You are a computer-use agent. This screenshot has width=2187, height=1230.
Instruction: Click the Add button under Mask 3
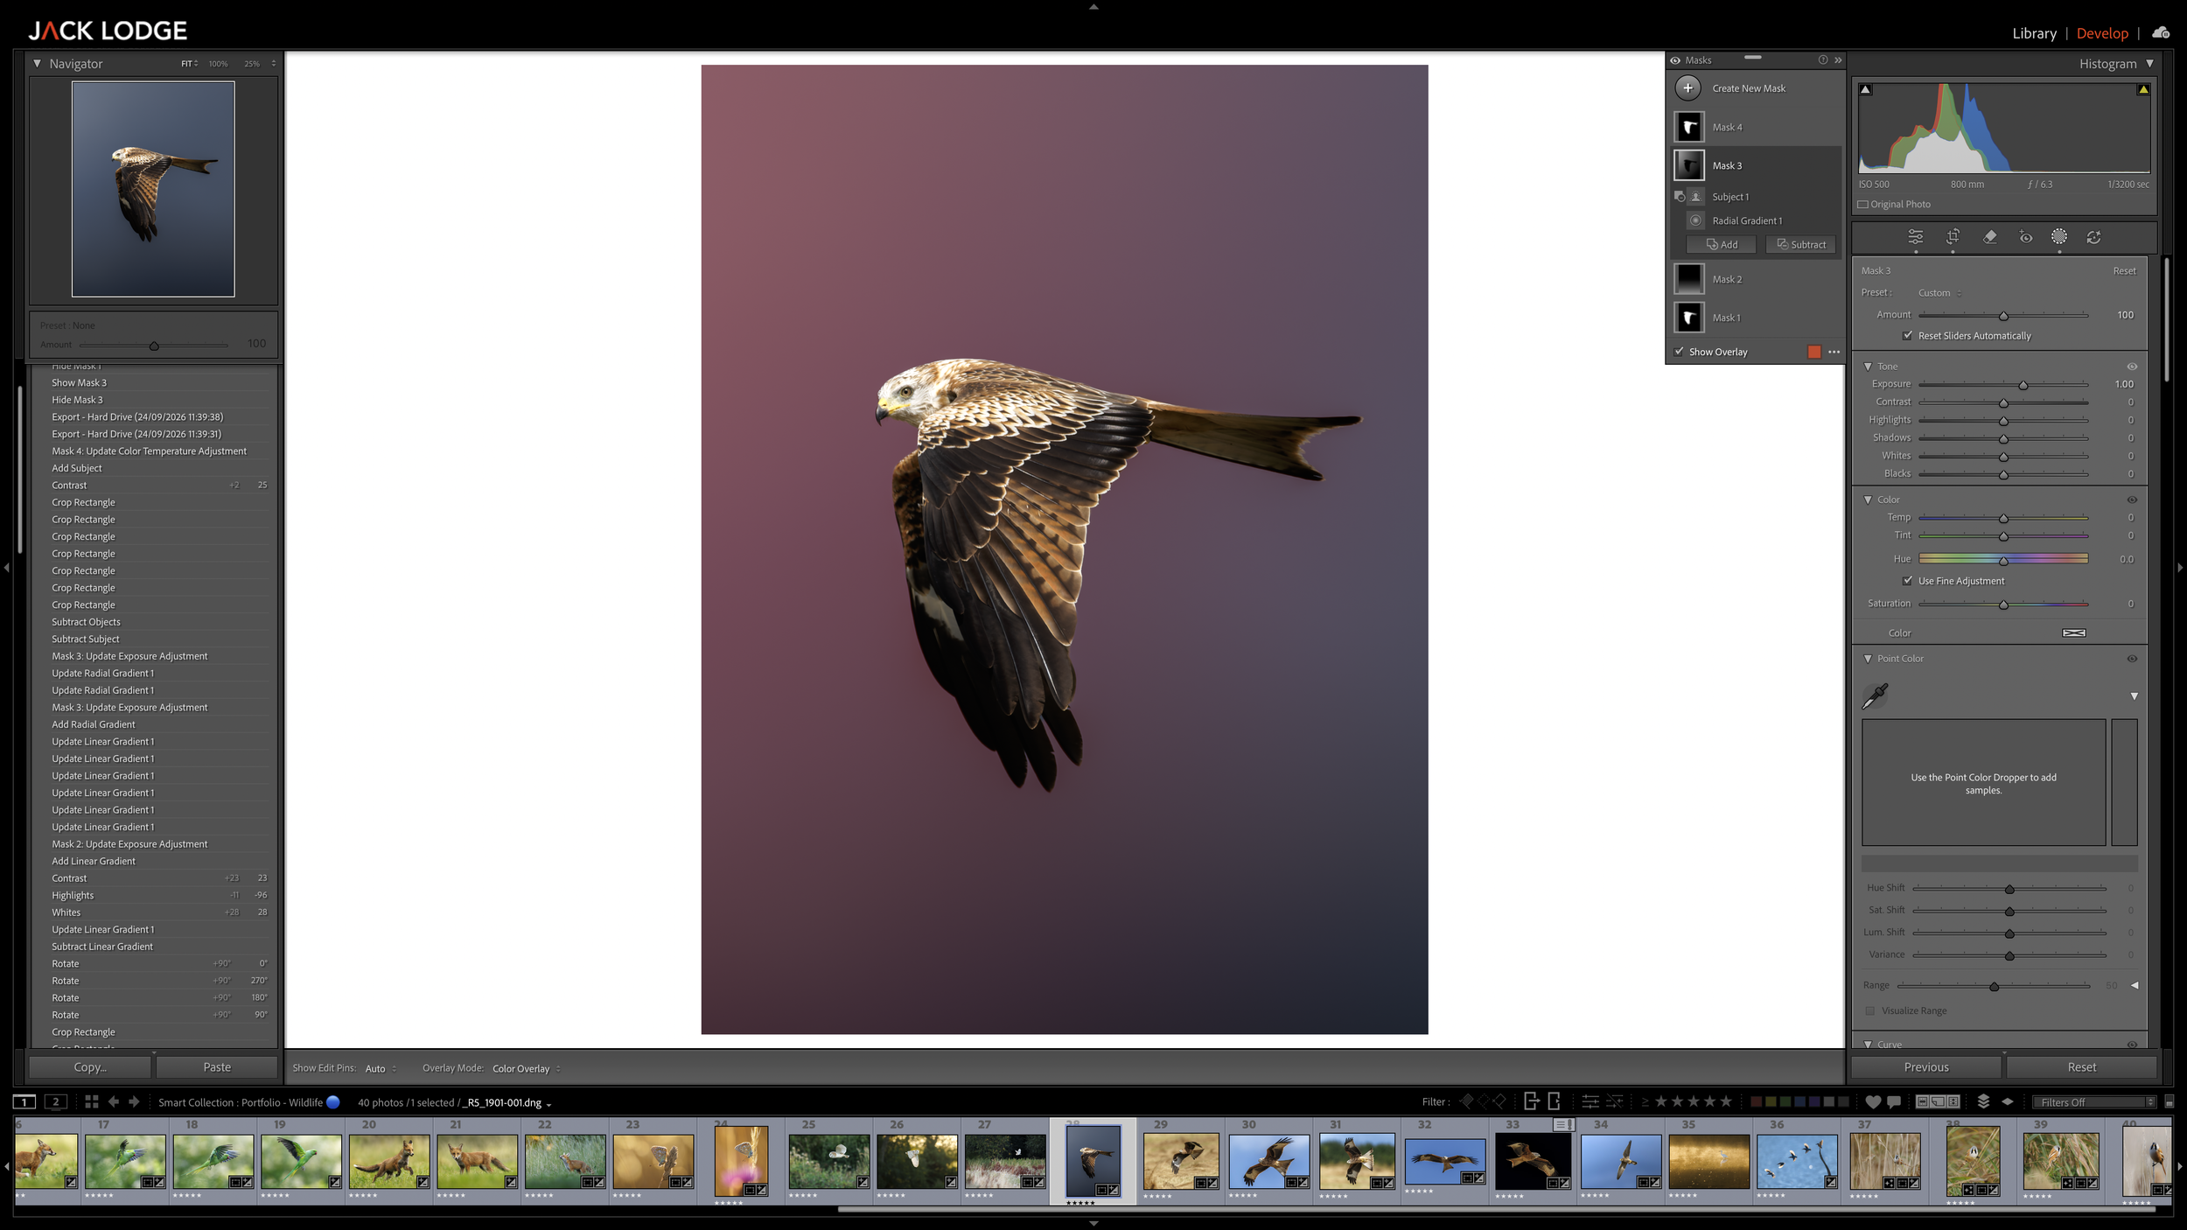coord(1722,245)
